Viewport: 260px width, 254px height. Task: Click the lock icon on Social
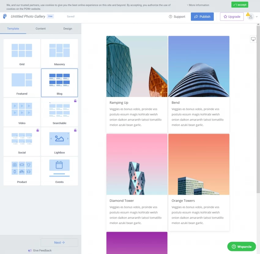38,130
